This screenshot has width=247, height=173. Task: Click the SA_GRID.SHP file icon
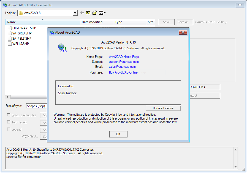coord(10,33)
